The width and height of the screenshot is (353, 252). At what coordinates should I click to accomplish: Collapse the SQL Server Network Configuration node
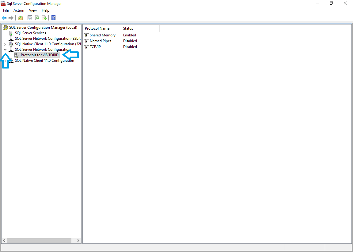click(5, 50)
